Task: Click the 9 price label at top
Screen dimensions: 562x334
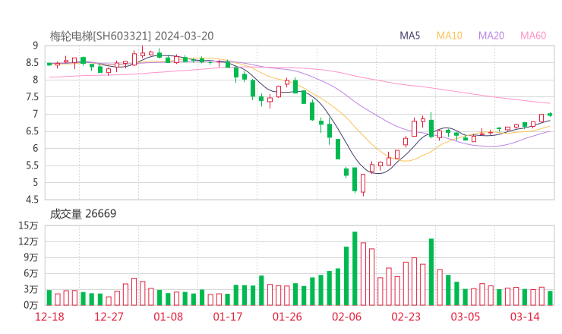Action: (x=36, y=46)
